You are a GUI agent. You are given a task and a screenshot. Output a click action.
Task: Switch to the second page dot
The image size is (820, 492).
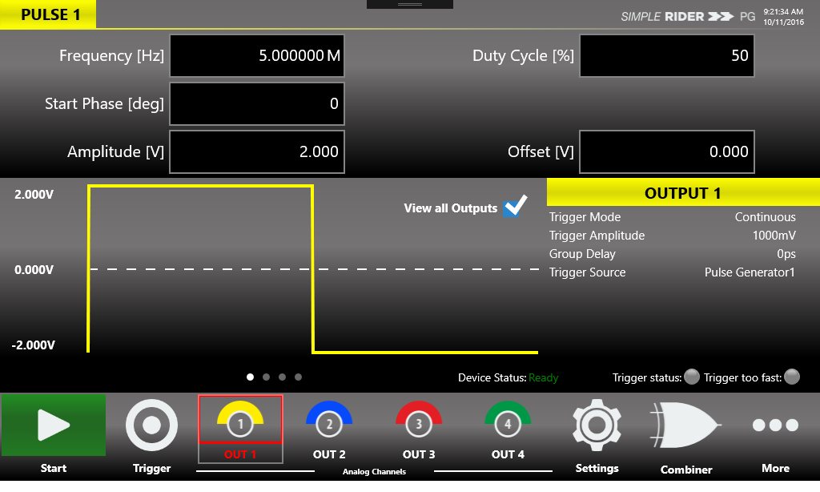click(x=267, y=377)
